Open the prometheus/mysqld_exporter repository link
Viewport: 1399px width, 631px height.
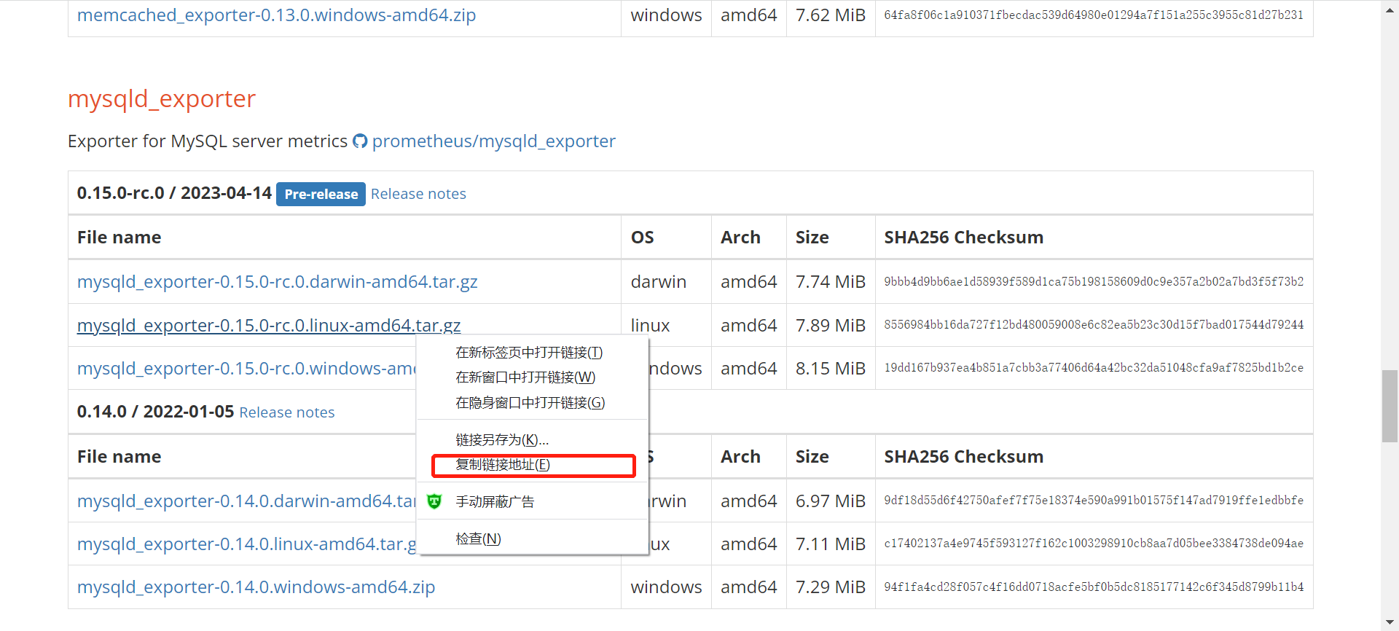(x=494, y=141)
